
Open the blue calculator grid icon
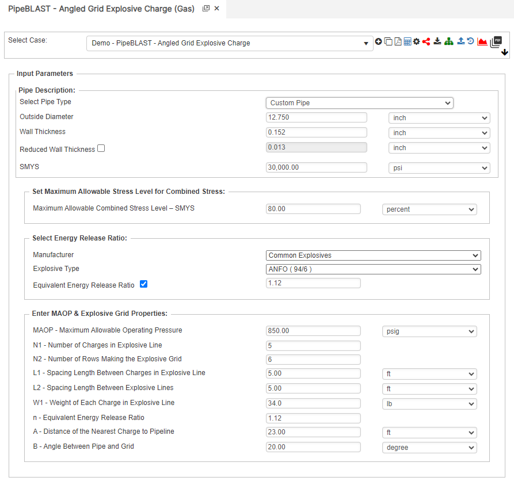[407, 41]
